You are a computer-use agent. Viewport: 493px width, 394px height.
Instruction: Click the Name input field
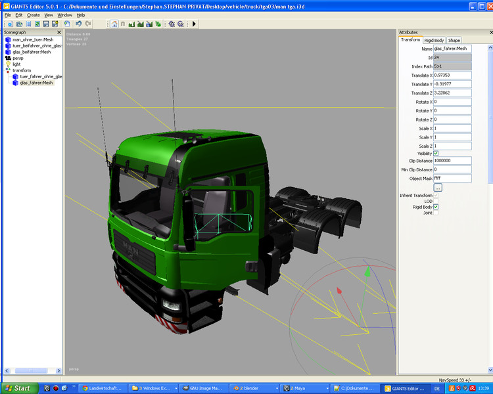[452, 49]
